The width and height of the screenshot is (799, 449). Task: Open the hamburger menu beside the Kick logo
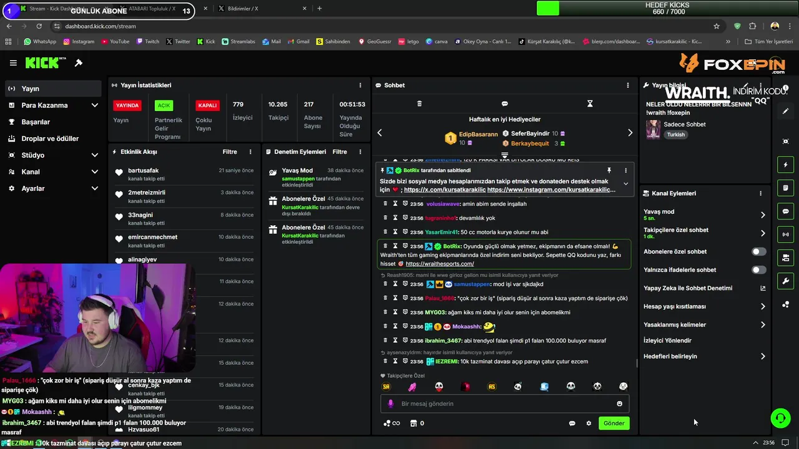point(13,63)
